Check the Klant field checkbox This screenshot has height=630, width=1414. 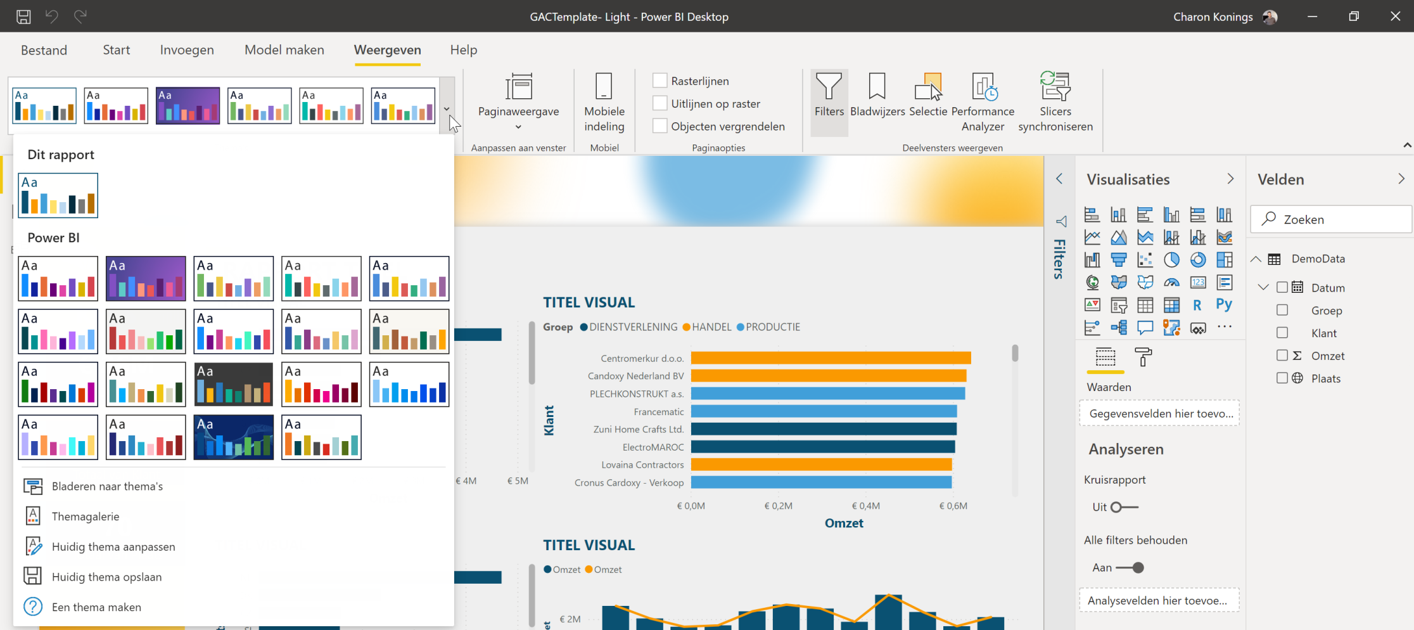point(1282,333)
